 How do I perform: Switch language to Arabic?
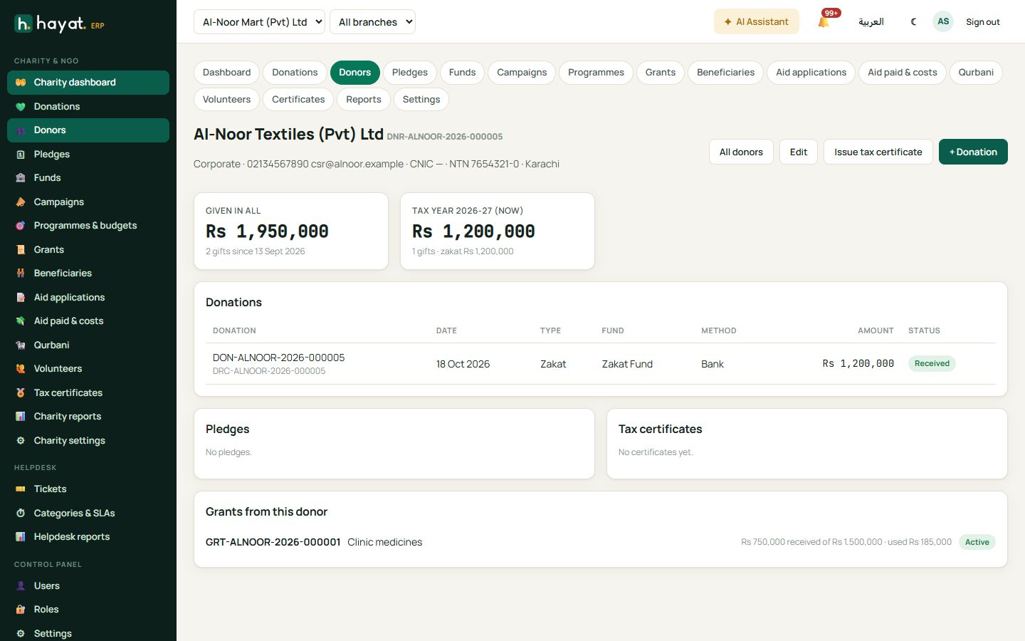click(871, 22)
